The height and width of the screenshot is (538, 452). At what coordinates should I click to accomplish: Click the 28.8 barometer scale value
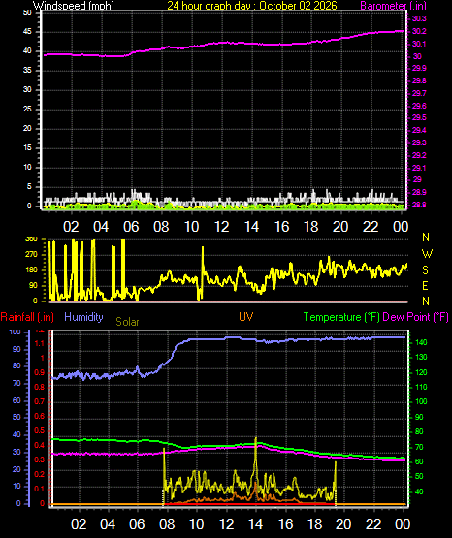(x=418, y=205)
